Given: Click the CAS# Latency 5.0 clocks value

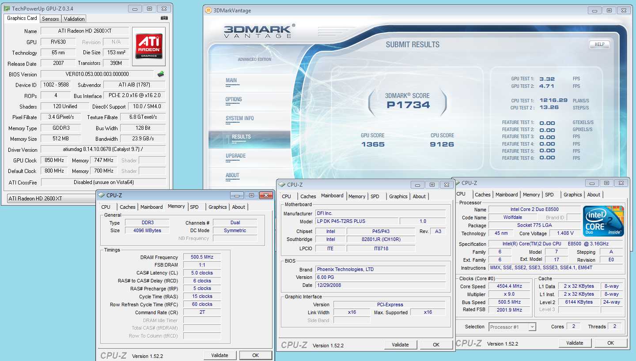Looking at the screenshot, I should pyautogui.click(x=201, y=273).
